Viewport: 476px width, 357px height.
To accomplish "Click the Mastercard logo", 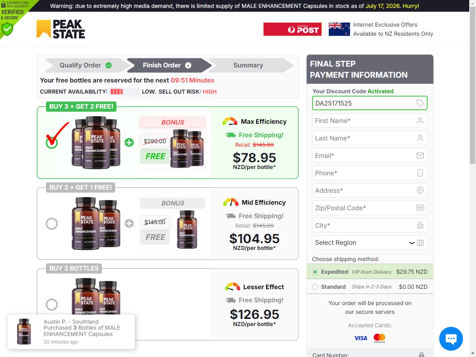I will tap(380, 338).
